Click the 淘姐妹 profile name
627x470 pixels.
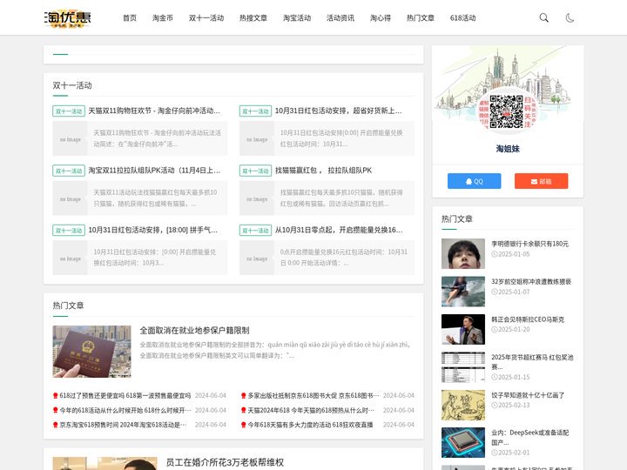point(508,149)
